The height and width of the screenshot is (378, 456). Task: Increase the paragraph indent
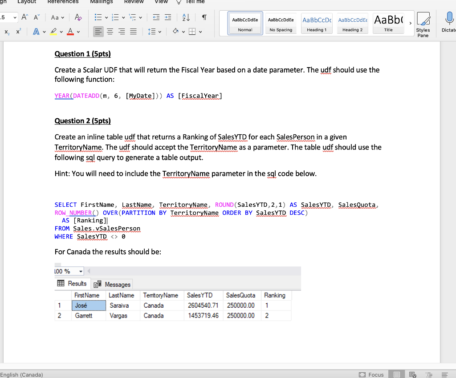pos(168,17)
